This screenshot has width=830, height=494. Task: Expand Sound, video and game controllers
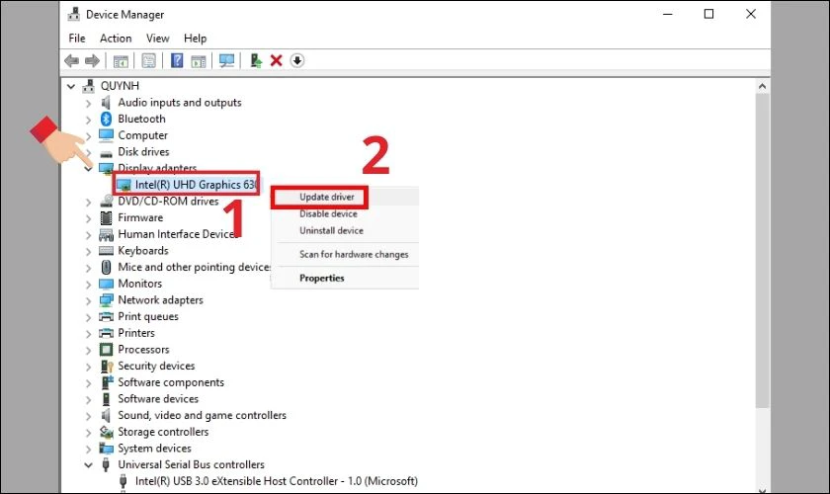pos(88,416)
